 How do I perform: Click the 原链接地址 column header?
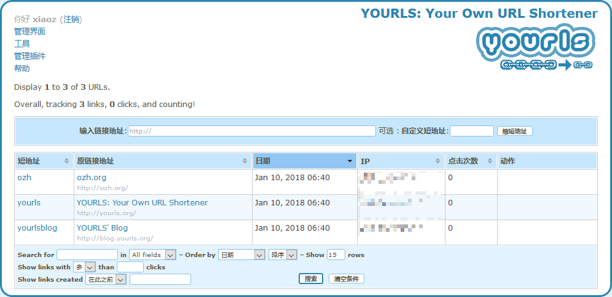(x=162, y=161)
